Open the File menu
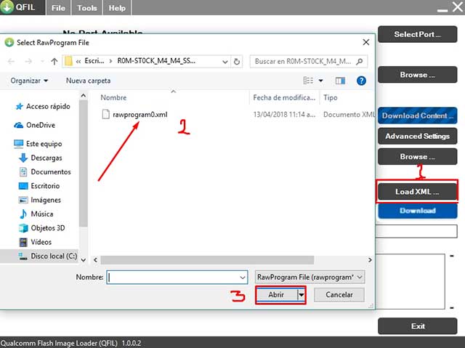 tap(58, 8)
